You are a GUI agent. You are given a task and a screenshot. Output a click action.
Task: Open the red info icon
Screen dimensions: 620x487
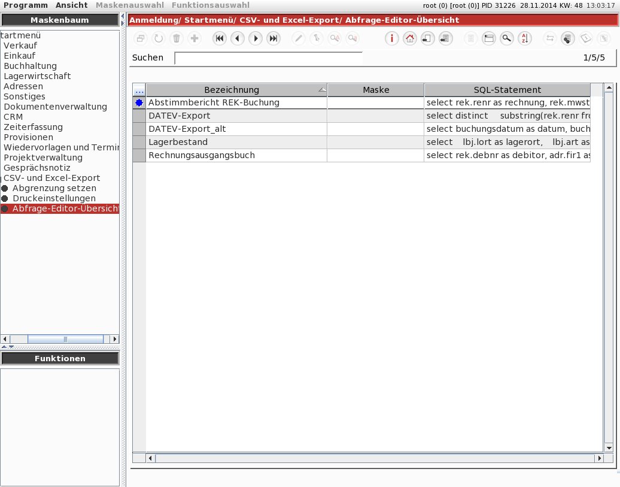[x=391, y=38]
